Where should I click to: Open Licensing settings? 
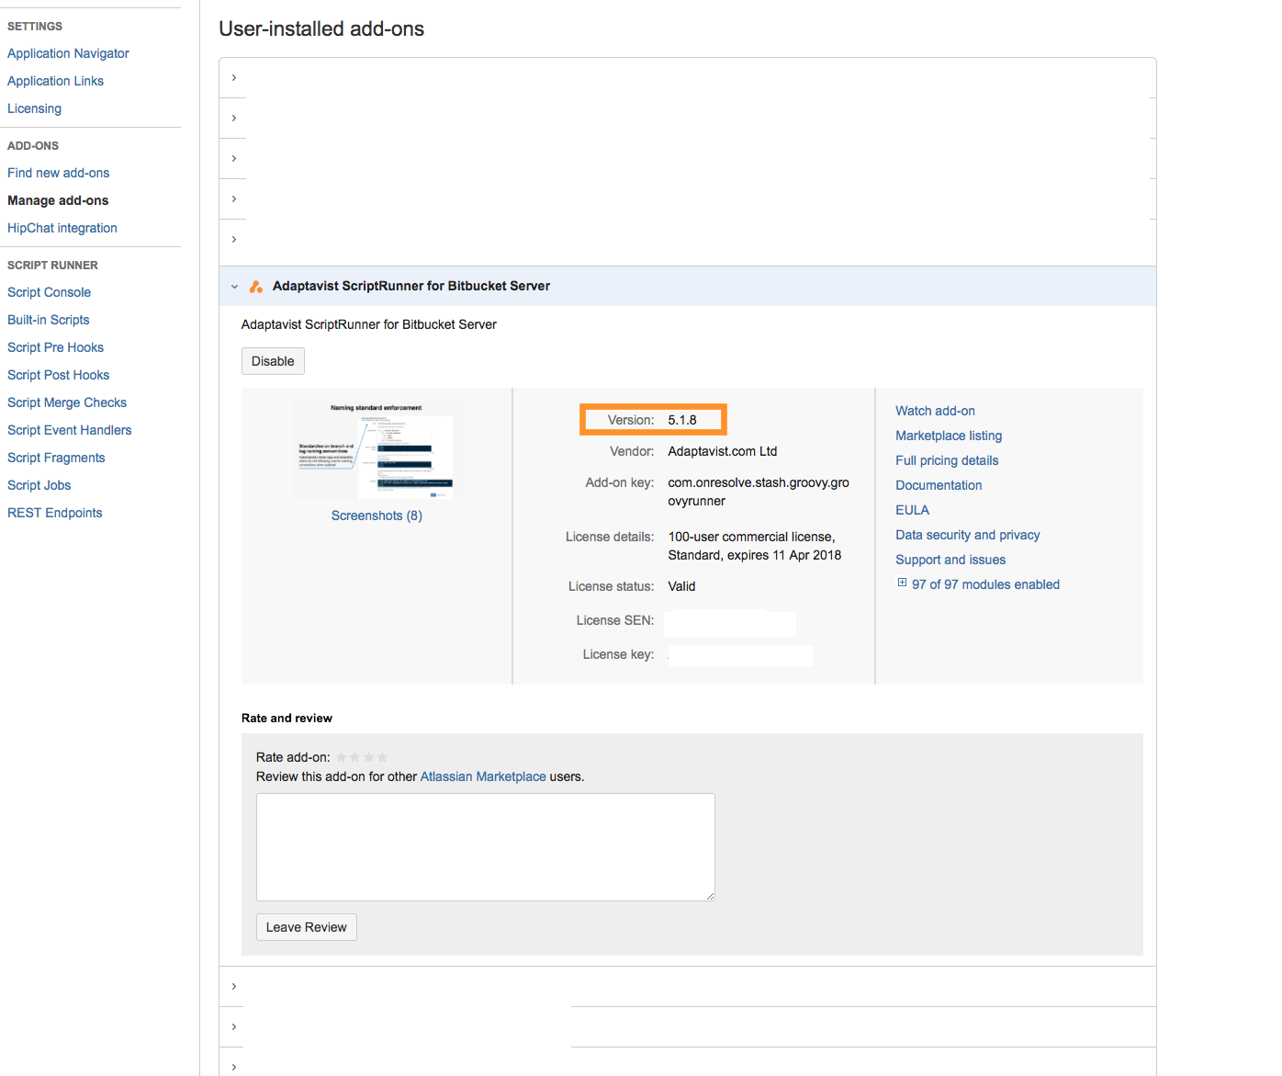[x=34, y=108]
